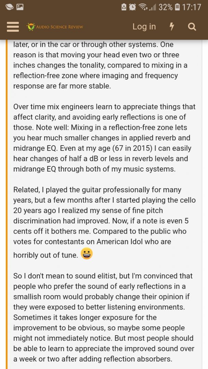Viewport: 208px width, 369px height.
Task: Tap the chat bubble status bar icon
Action: tap(10, 7)
